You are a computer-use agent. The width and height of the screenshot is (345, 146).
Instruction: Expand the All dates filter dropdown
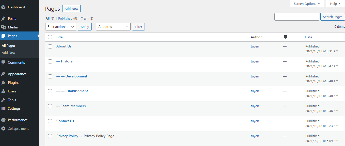[x=113, y=27]
